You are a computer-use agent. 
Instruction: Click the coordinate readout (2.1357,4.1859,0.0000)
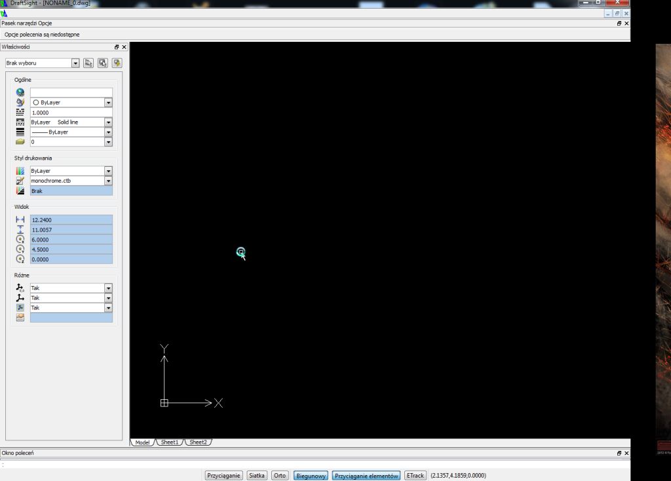point(458,476)
